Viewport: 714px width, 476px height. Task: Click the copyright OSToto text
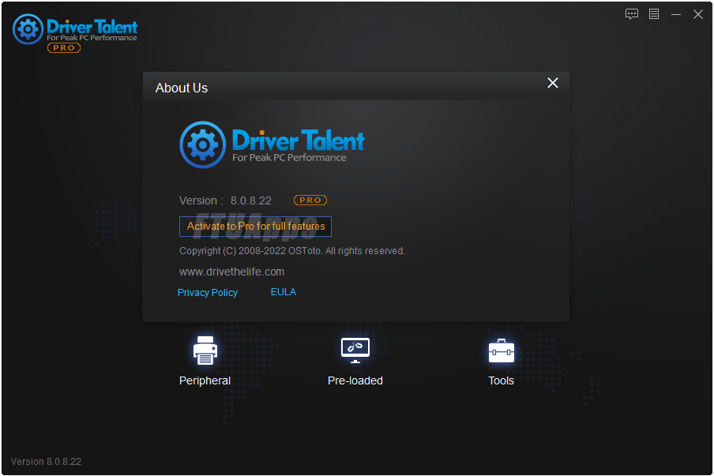(292, 251)
